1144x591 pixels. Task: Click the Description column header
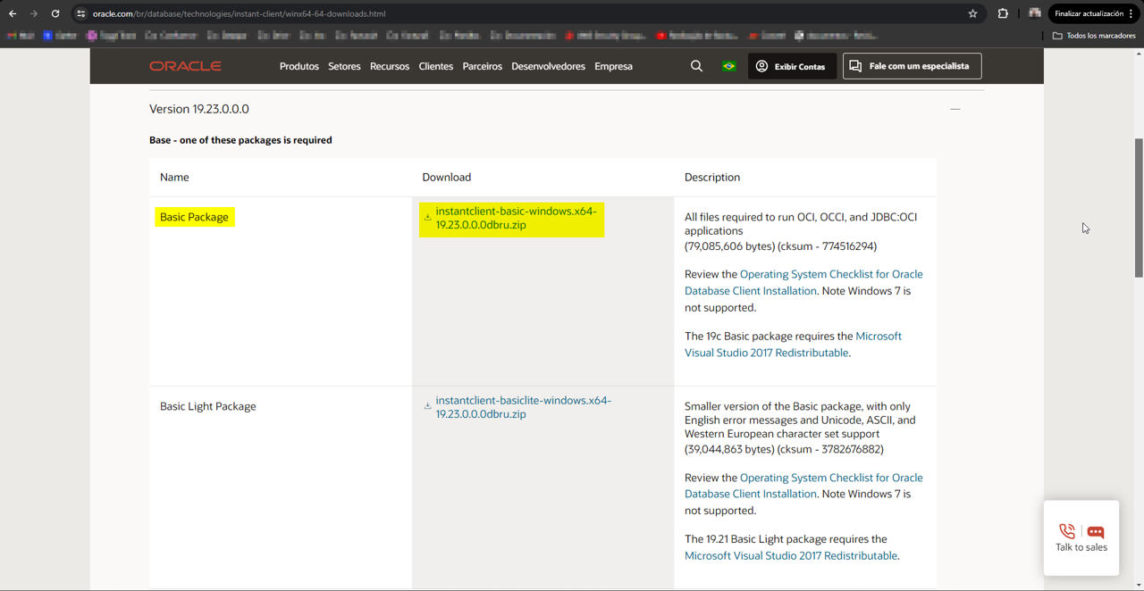pyautogui.click(x=712, y=177)
